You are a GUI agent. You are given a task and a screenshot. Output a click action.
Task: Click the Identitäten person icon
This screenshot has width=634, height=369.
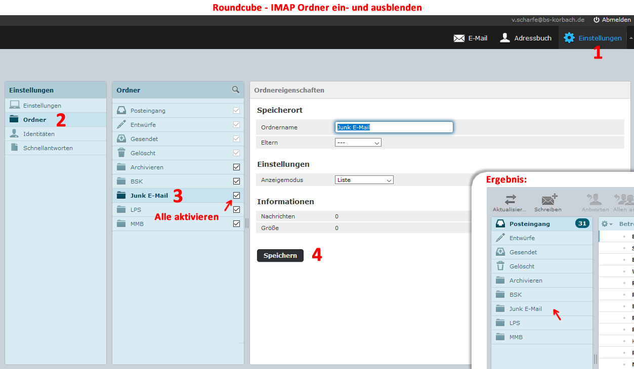15,134
